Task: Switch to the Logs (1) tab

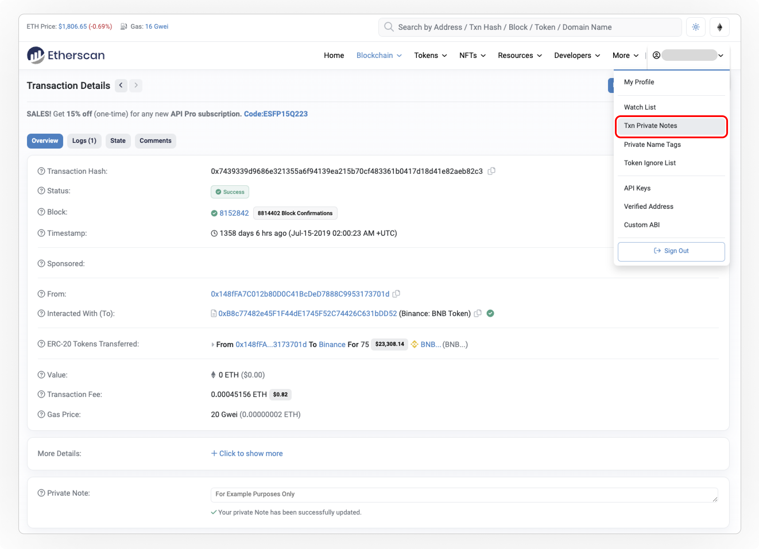Action: 84,141
